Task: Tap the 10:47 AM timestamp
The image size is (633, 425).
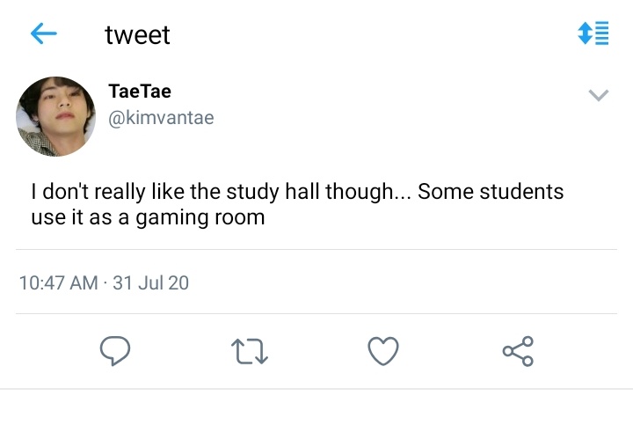Action: tap(59, 282)
